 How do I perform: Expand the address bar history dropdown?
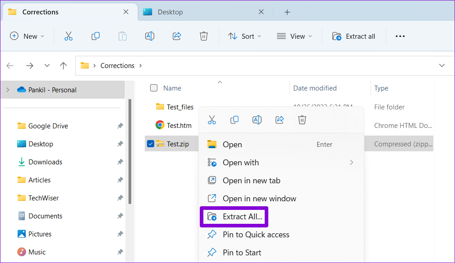[441, 65]
